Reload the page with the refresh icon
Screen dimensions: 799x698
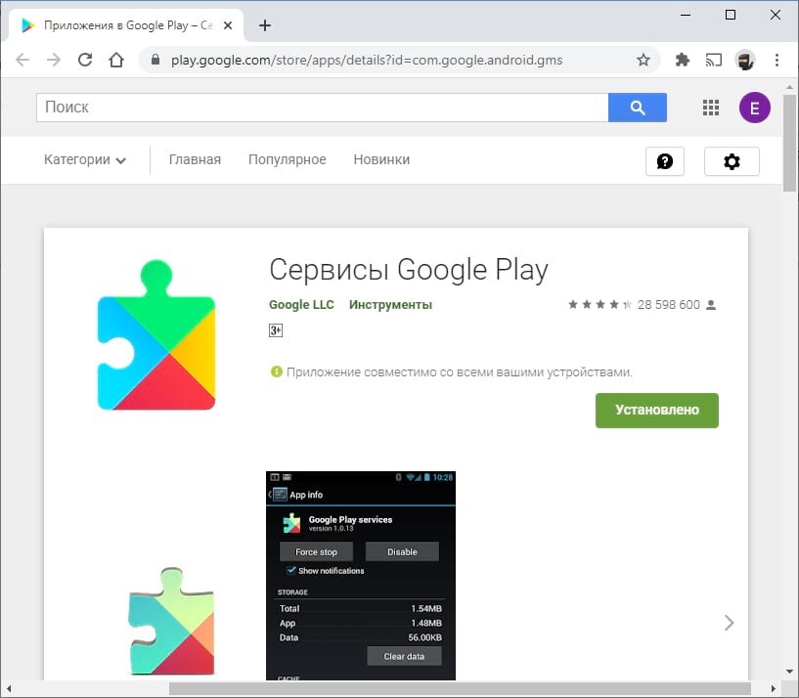pyautogui.click(x=85, y=60)
